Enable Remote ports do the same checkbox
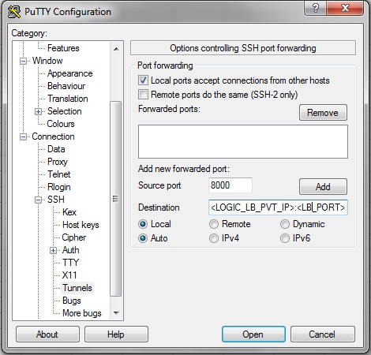Image resolution: width=371 pixels, height=355 pixels. [x=143, y=95]
